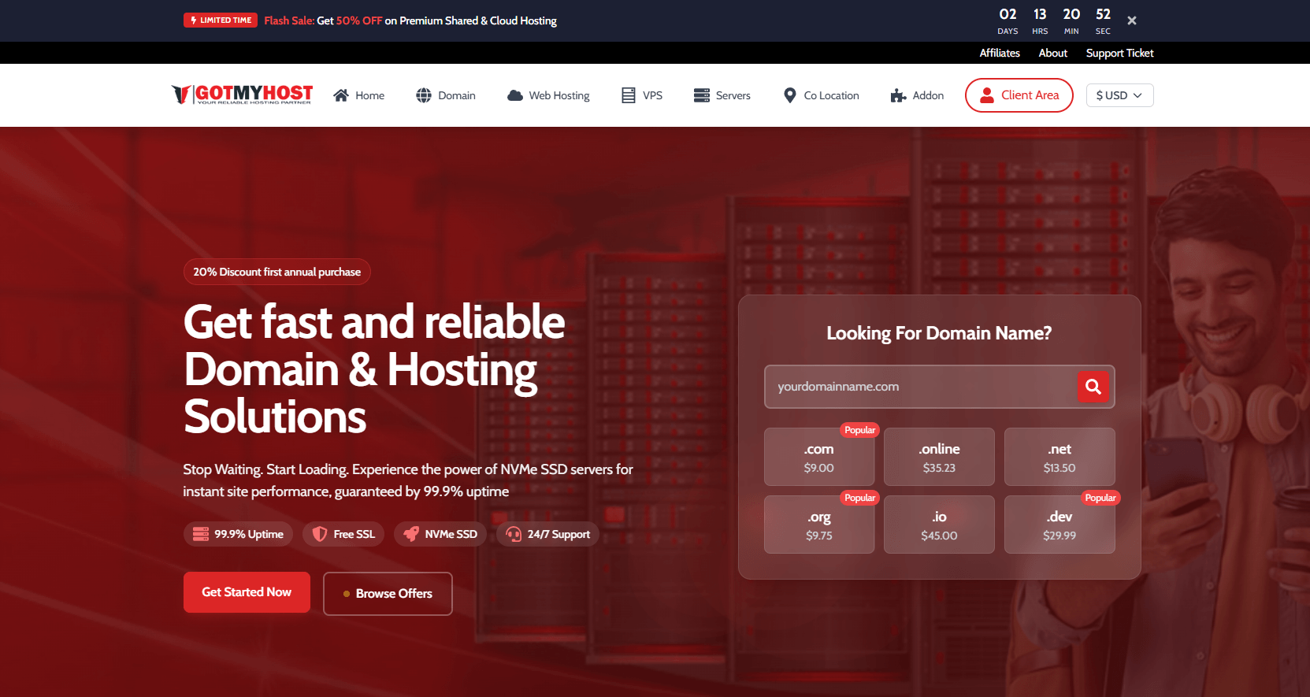Click the DAYS countdown value
Screen dimensions: 1310x697
(x=1008, y=14)
